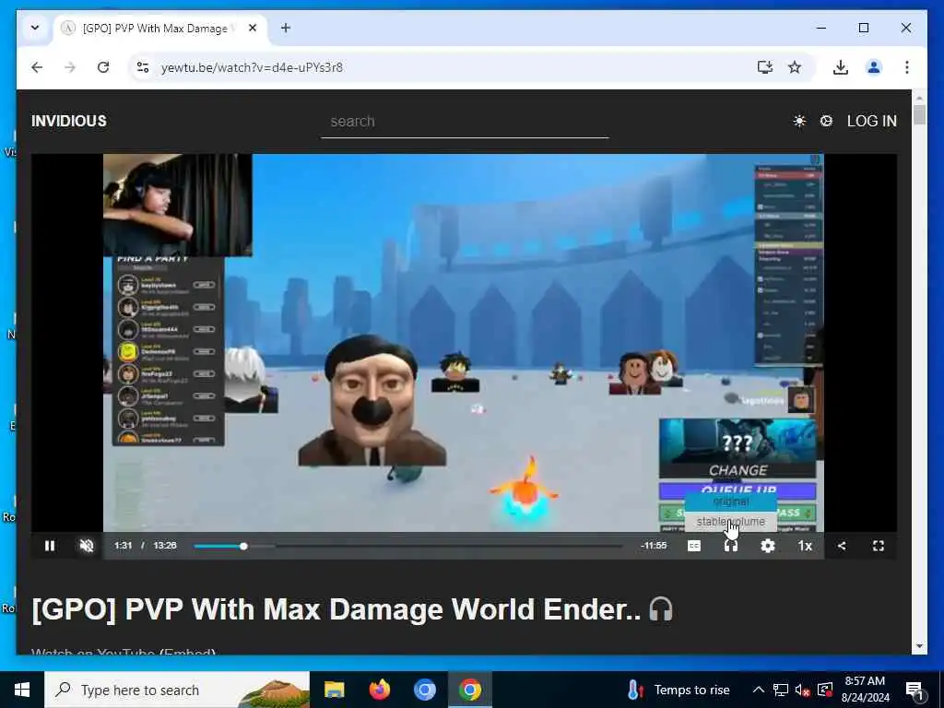Click the remaining time display -11:55
944x708 pixels.
pyautogui.click(x=654, y=546)
